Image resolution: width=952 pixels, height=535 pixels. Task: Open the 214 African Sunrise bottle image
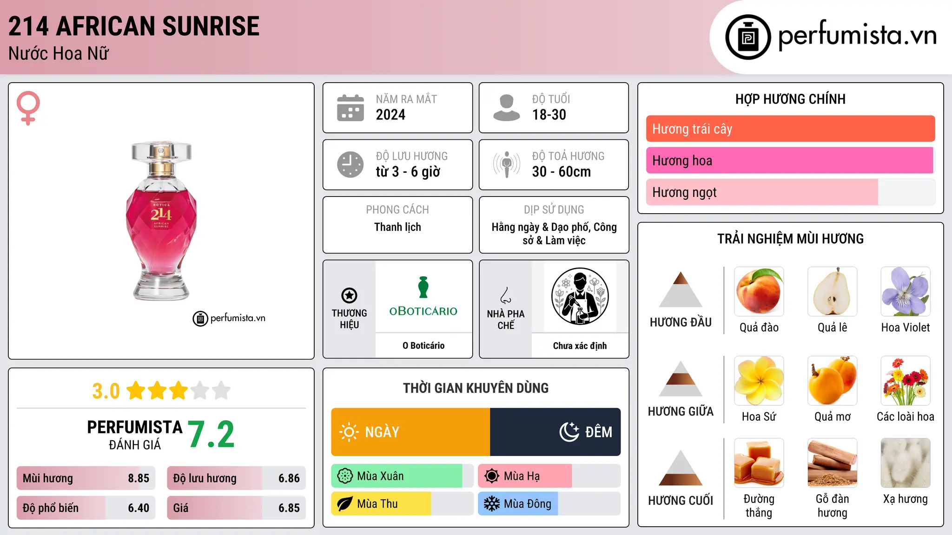pyautogui.click(x=161, y=221)
